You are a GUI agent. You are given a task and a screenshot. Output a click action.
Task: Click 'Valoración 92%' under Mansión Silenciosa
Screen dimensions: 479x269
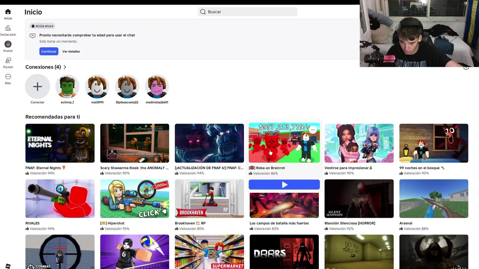click(341, 229)
